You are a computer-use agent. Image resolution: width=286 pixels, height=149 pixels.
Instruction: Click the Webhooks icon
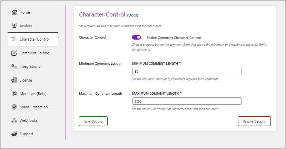pyautogui.click(x=14, y=120)
